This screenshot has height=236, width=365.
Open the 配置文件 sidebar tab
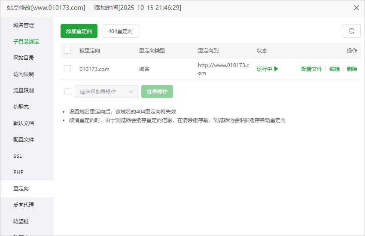tap(27, 139)
